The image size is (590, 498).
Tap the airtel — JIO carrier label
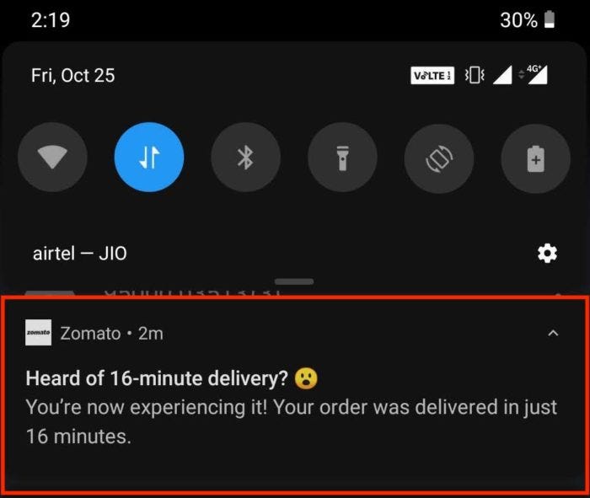(80, 254)
